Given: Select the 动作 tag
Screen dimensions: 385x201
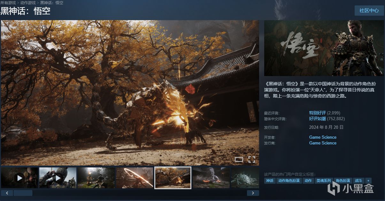Looking at the screenshot, I should [308, 181].
